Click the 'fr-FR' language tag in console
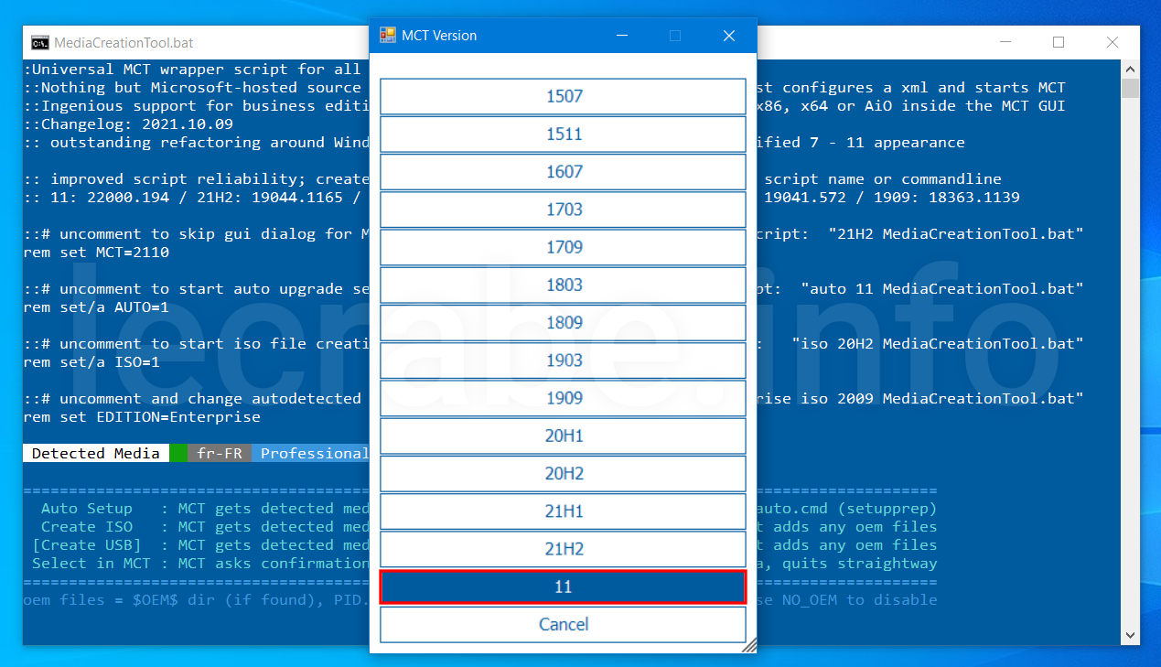Screen dimensions: 1161x667 pos(220,453)
